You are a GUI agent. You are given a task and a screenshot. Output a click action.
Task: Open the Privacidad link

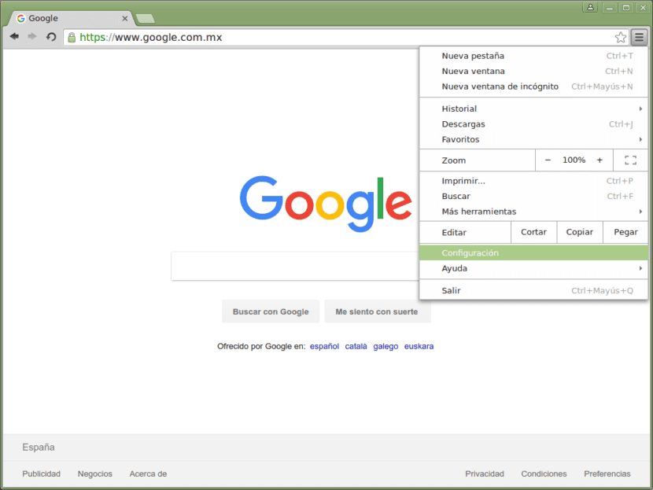(x=485, y=473)
